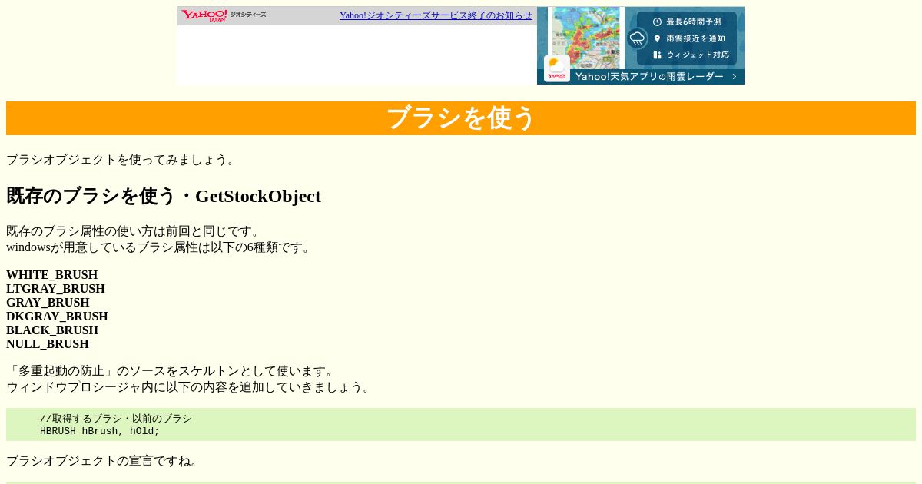Viewport: 922px width, 484px height.
Task: Click the ブラシオブジェクトの宣言ですね sentence
Action: [104, 461]
